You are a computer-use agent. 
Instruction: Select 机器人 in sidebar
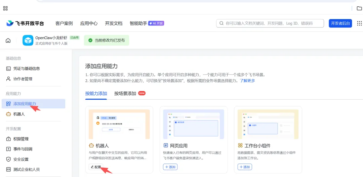[33, 114]
